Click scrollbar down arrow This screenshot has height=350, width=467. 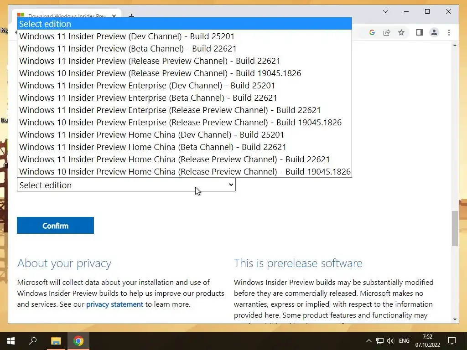point(455,319)
